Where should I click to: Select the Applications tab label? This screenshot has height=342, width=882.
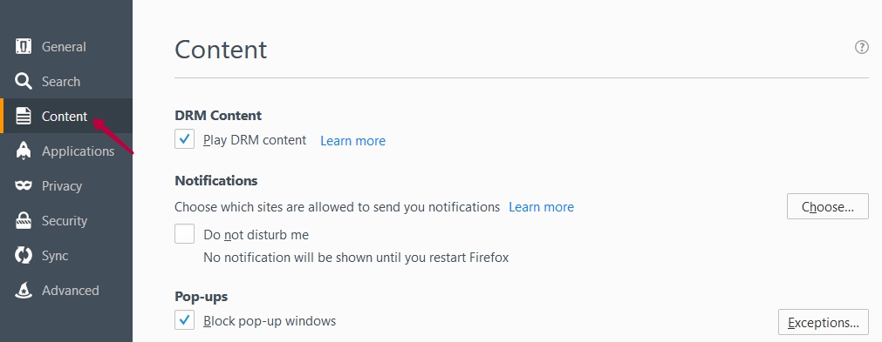(79, 151)
